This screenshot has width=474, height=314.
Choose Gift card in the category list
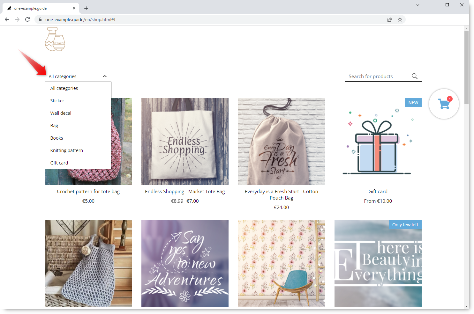point(59,163)
